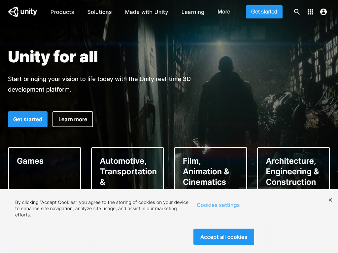This screenshot has width=338, height=253.
Task: Open the Cookies settings link
Action: 218,205
